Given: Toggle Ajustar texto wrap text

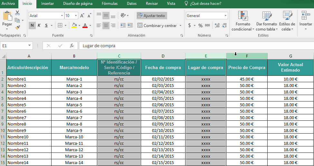Looking at the screenshot, I should [152, 16].
